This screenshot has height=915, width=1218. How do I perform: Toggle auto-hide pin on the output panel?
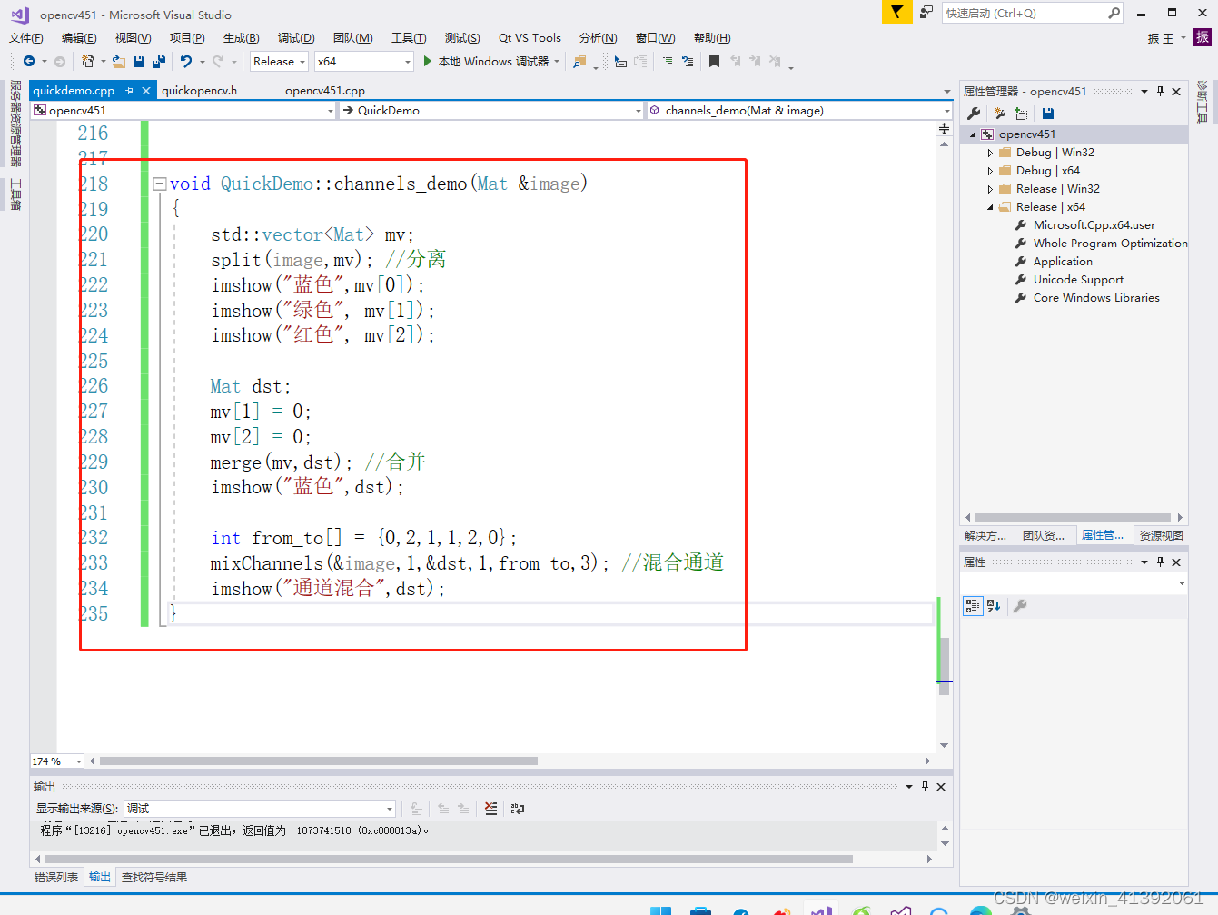[x=926, y=786]
